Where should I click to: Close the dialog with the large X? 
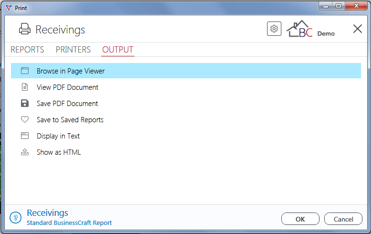click(358, 29)
